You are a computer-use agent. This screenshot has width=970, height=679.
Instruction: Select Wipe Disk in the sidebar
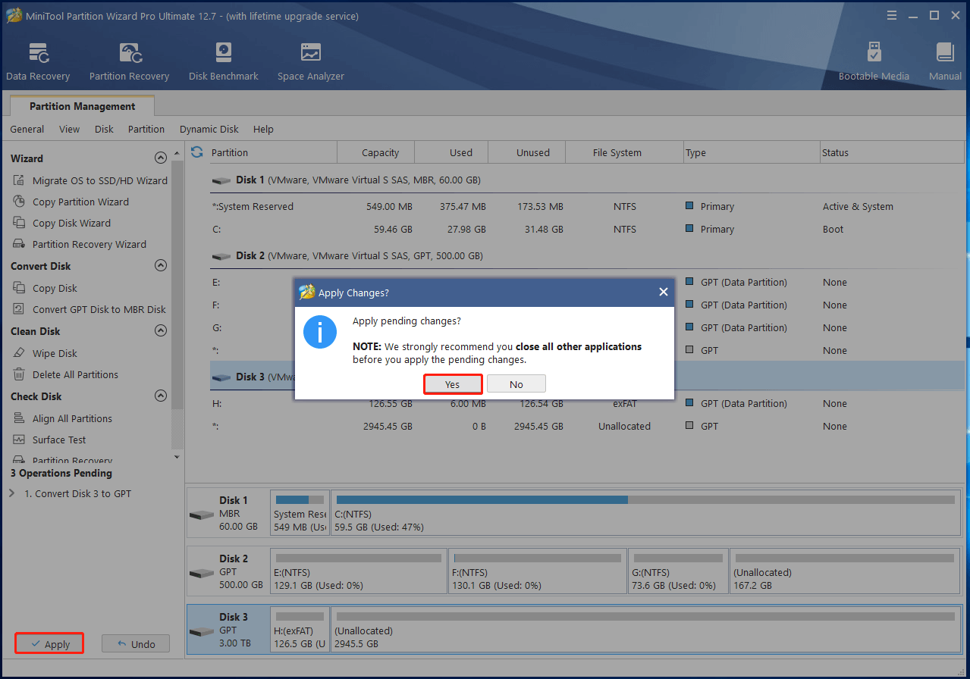(55, 353)
